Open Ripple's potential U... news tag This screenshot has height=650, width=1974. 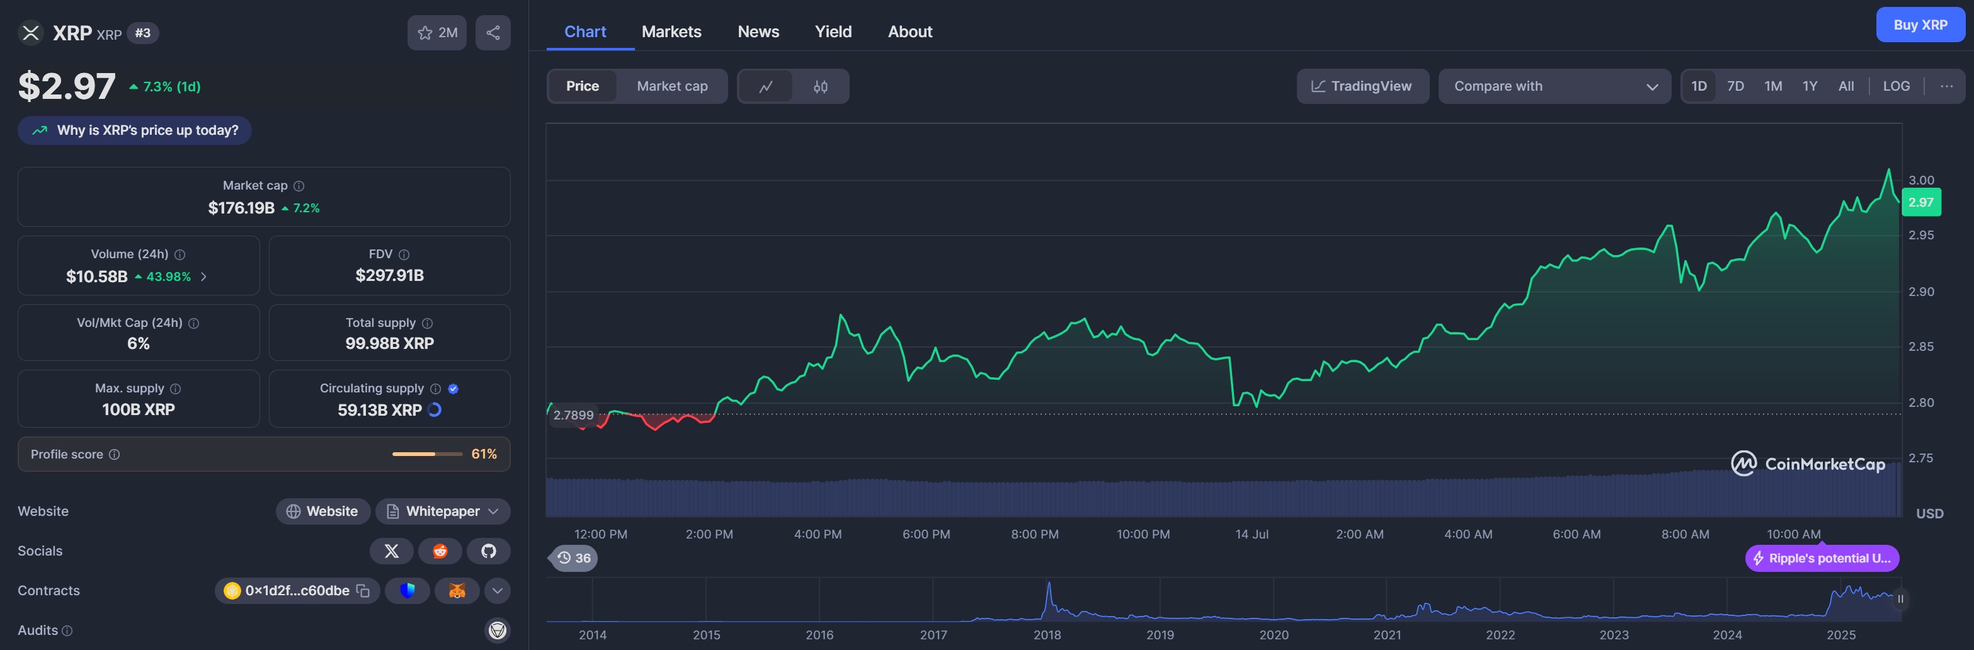click(1822, 558)
